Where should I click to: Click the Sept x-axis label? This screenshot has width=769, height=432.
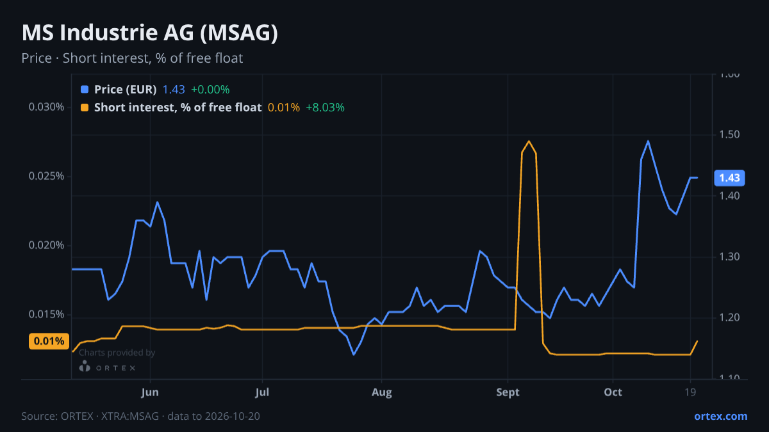pos(508,392)
